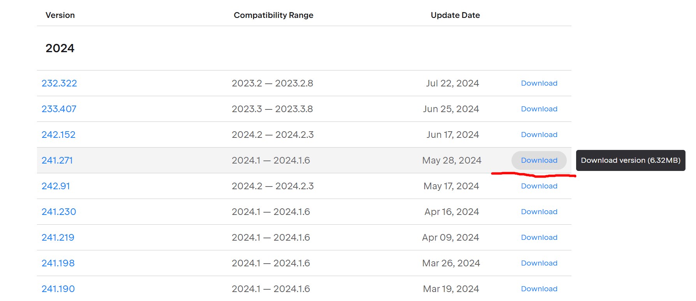
Task: Open version 232.322 link
Action: [59, 83]
